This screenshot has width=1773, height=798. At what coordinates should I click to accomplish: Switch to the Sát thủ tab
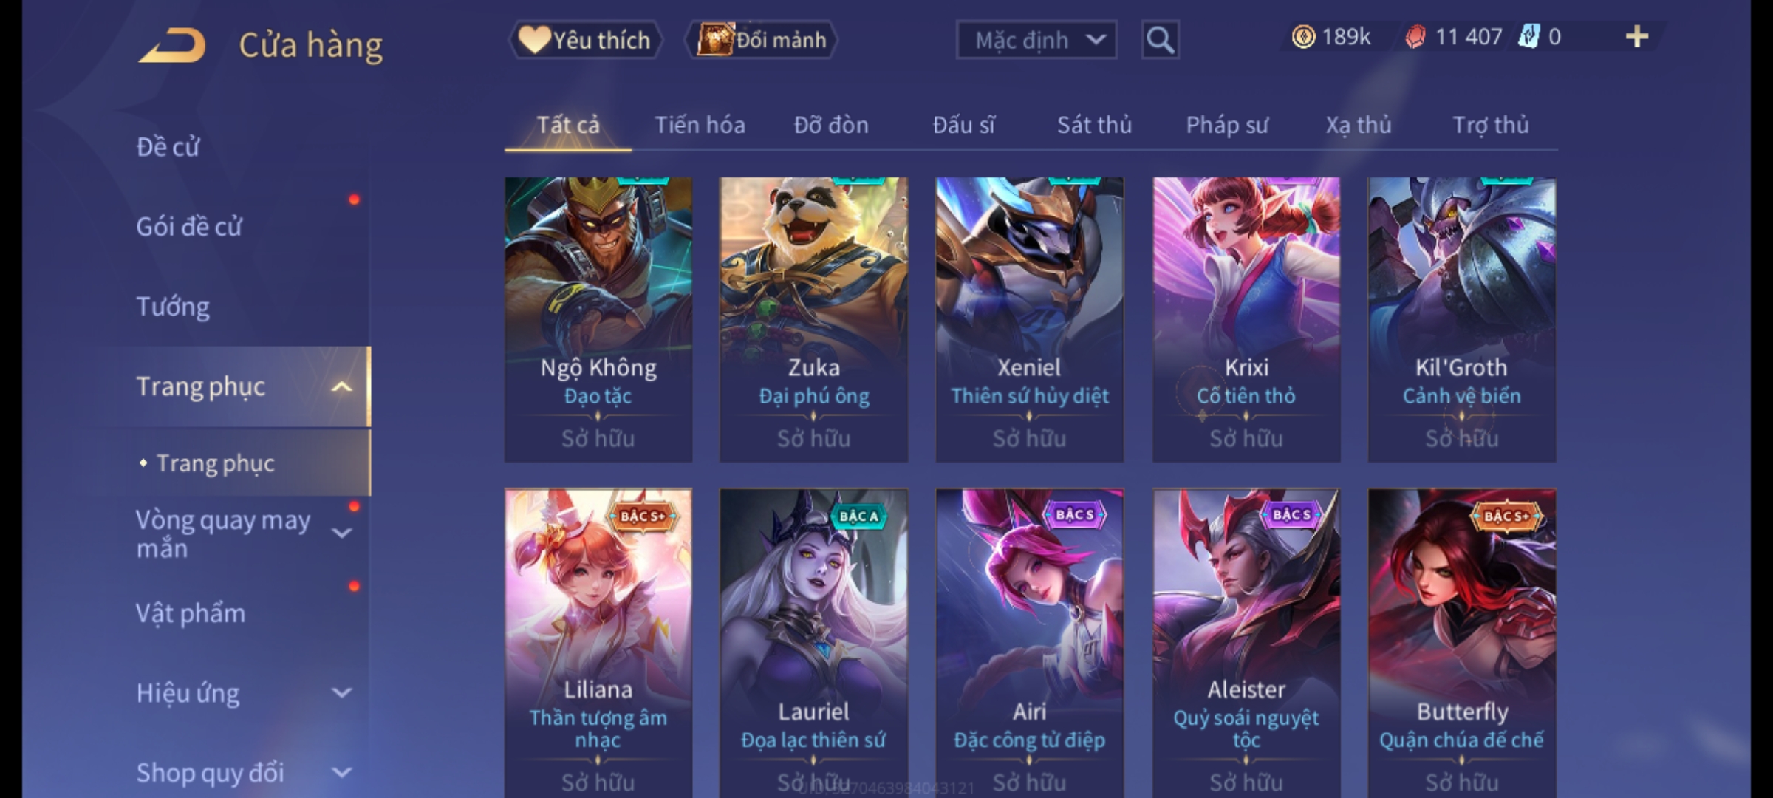click(1094, 125)
